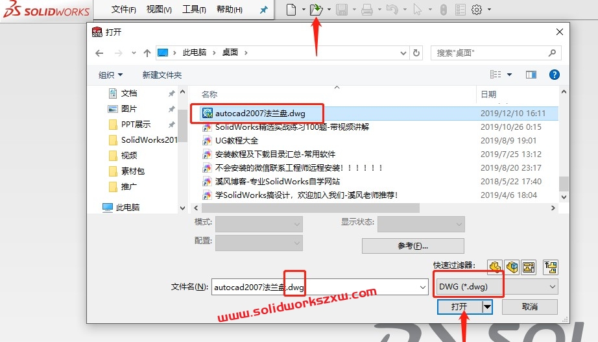The width and height of the screenshot is (598, 342).
Task: Toggle the Top-level assemblies filter
Action: point(551,267)
